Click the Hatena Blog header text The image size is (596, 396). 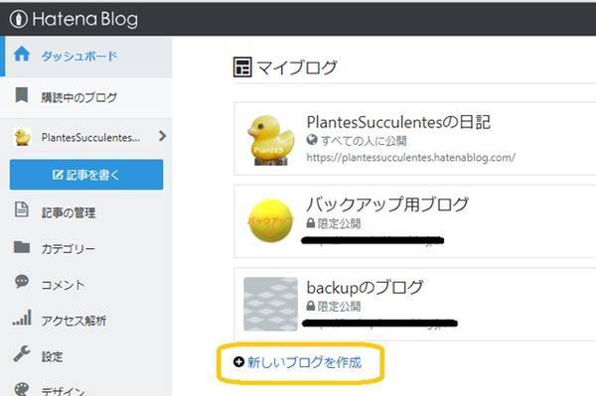tap(85, 19)
